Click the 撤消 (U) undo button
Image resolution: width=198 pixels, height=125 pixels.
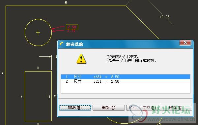[75, 108]
